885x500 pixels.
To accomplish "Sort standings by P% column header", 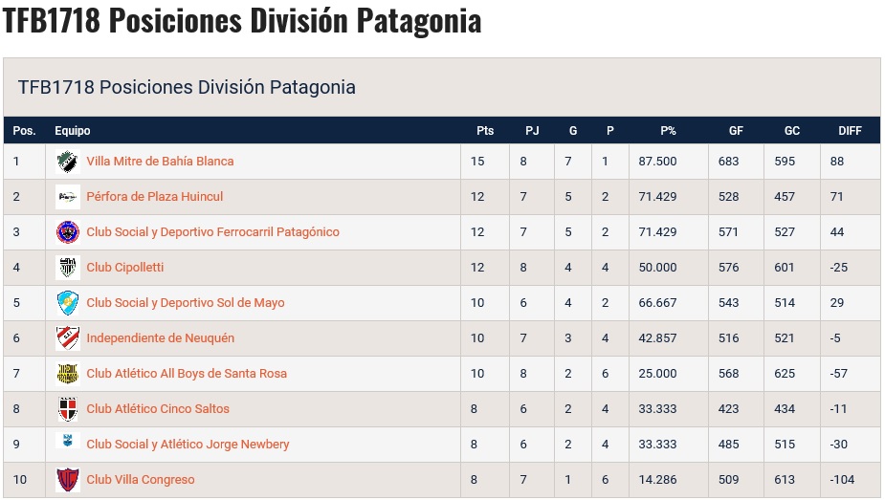I will pos(668,131).
